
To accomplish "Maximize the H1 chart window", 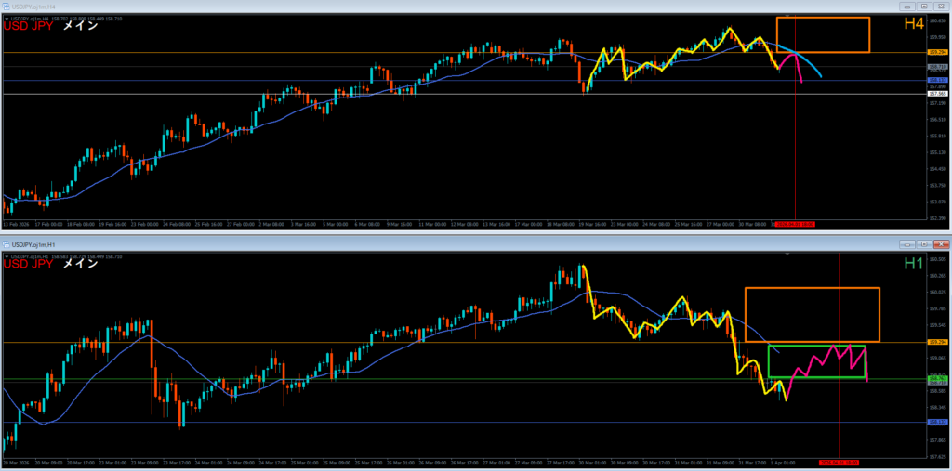I will (x=922, y=242).
